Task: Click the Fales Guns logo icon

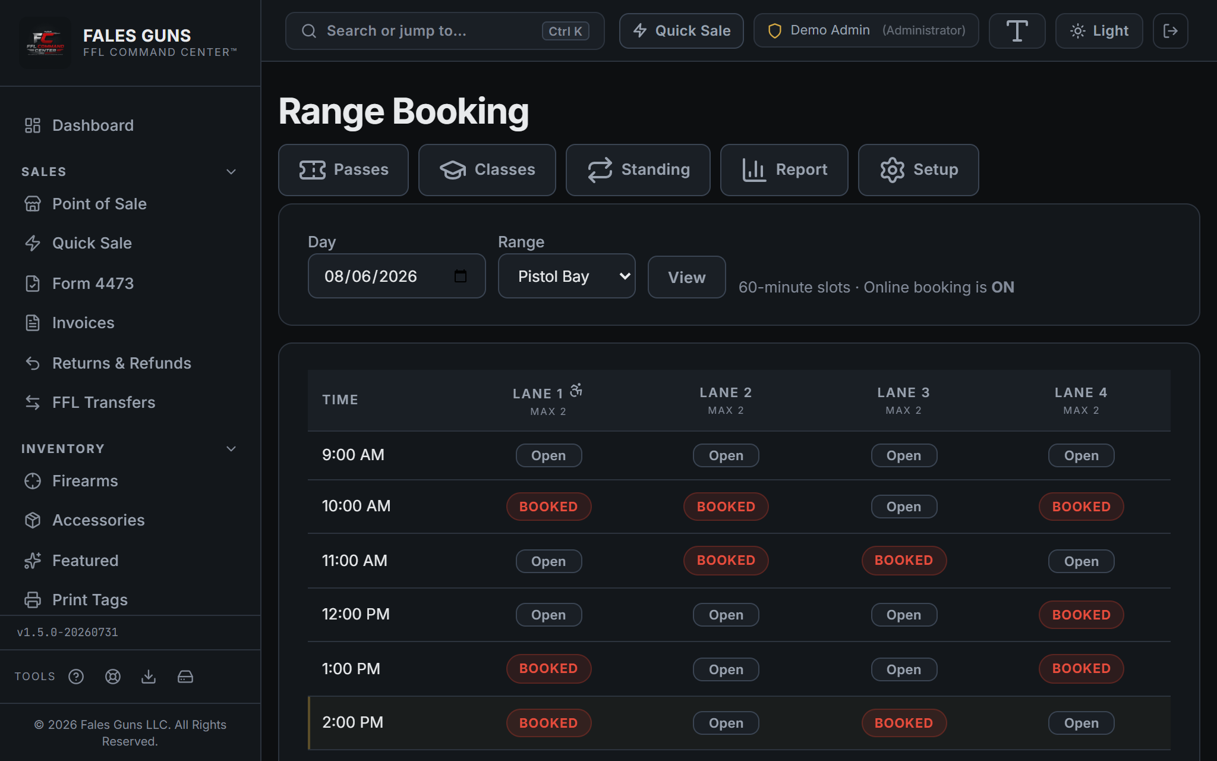Action: 45,43
